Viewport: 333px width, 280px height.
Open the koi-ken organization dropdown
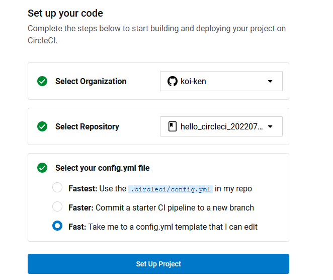(221, 81)
